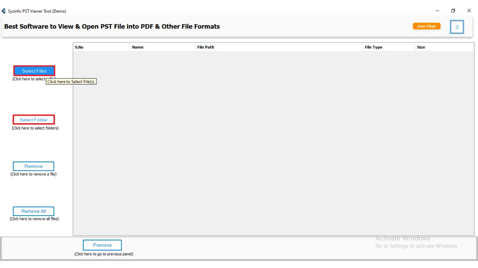The width and height of the screenshot is (478, 268).
Task: Click the '(Click here to remove all files)' hint
Action: pos(34,219)
